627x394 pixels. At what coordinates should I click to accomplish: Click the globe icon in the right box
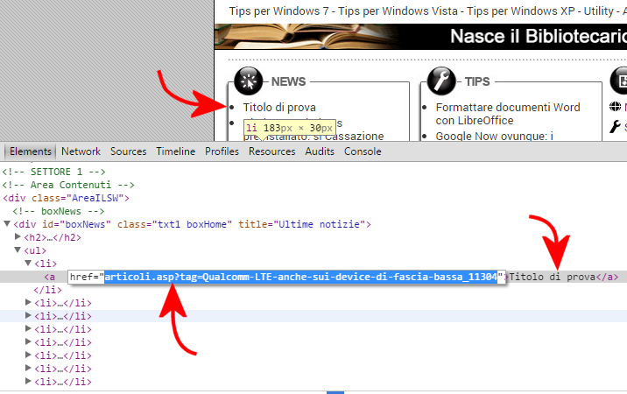[x=615, y=107]
